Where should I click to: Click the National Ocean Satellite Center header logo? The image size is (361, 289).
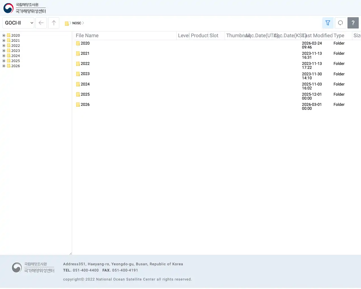tap(24, 8)
